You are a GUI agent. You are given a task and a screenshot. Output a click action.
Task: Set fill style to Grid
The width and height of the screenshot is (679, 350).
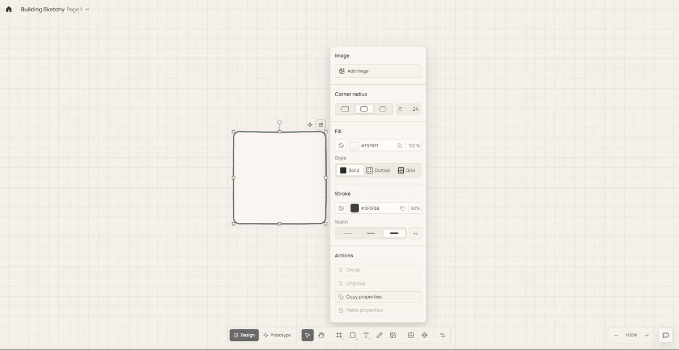(x=407, y=170)
